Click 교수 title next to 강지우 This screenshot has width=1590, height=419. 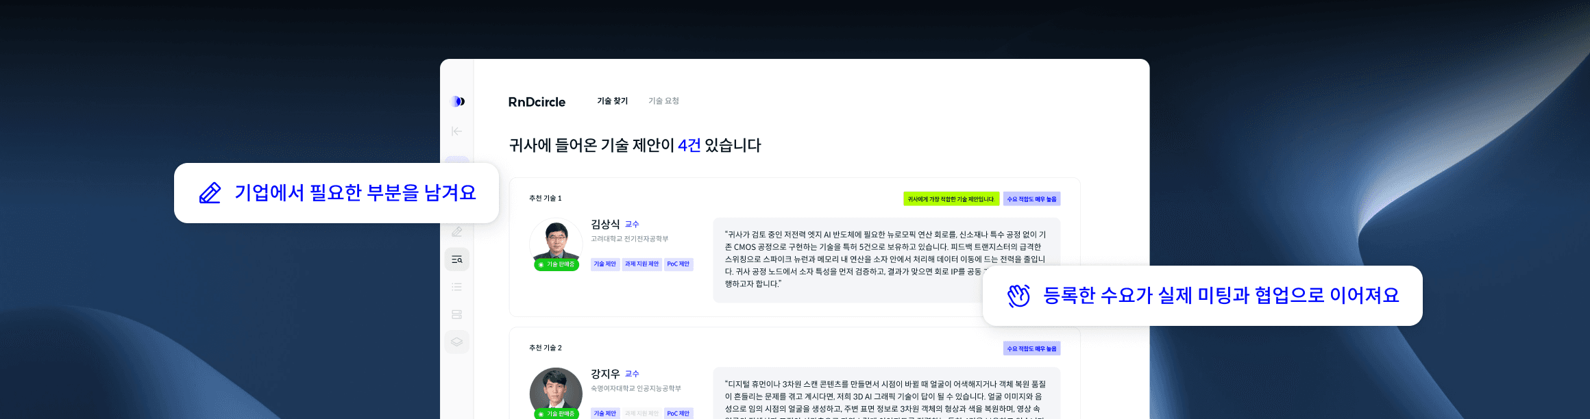[x=632, y=374]
